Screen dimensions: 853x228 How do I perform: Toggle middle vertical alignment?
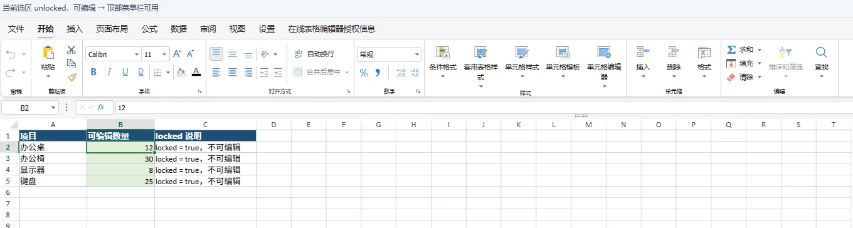pyautogui.click(x=232, y=54)
